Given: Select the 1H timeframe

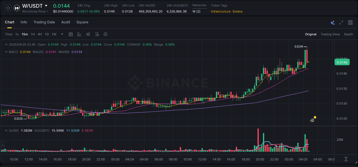Looking at the screenshot, I should click(33, 34).
